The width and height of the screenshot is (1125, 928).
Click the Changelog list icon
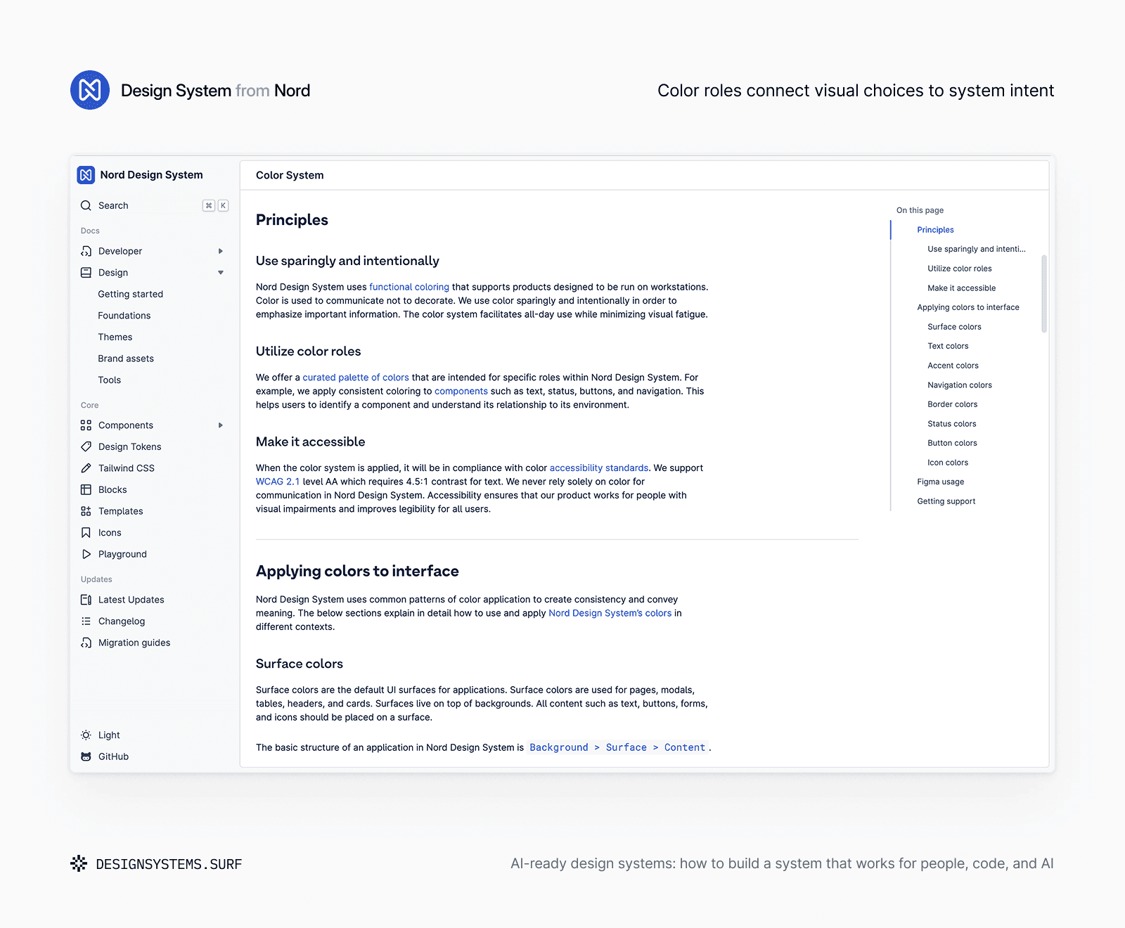pos(86,621)
